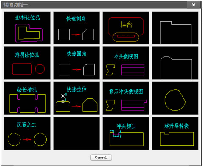Open the 冲头侧视图 punch side view tile
This screenshot has height=167, width=203.
click(126, 63)
